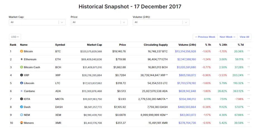Viewport: 255px width, 128px height.
Task: Click the Litecoin logo icon
Action: (21, 83)
